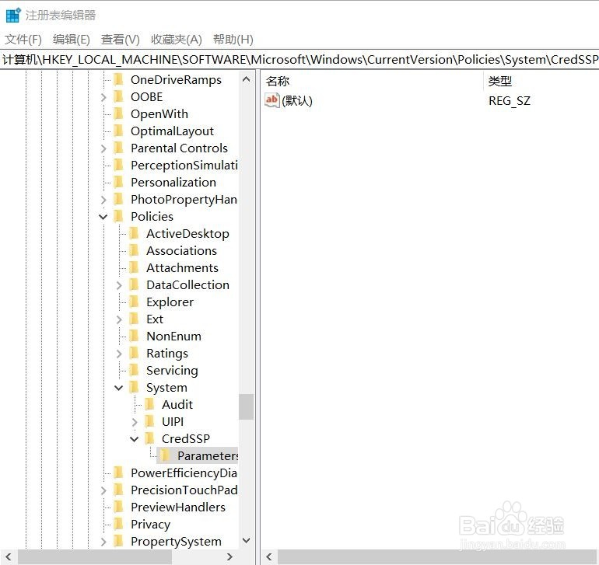
Task: Click the tree scrollbar up arrow
Action: tap(247, 79)
